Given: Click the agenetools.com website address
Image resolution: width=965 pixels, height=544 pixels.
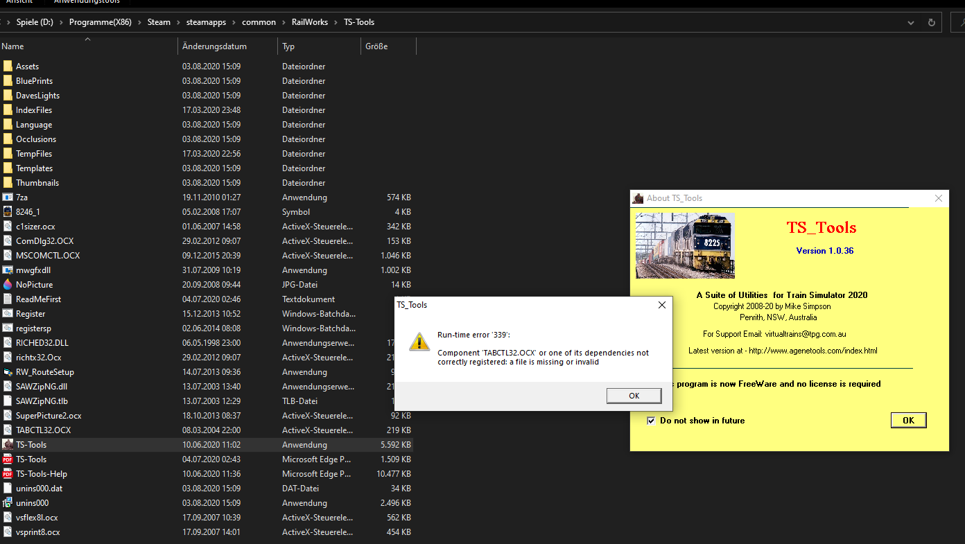Looking at the screenshot, I should (x=812, y=351).
